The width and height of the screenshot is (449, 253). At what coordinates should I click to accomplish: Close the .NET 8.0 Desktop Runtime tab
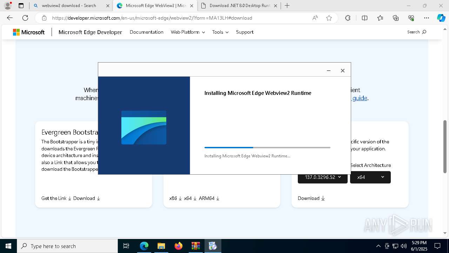pyautogui.click(x=275, y=6)
